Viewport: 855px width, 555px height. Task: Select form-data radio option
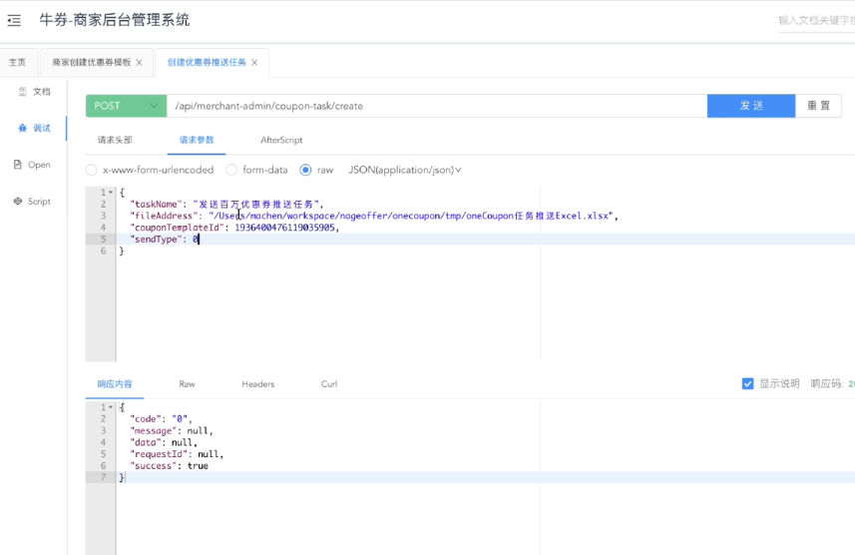(231, 170)
